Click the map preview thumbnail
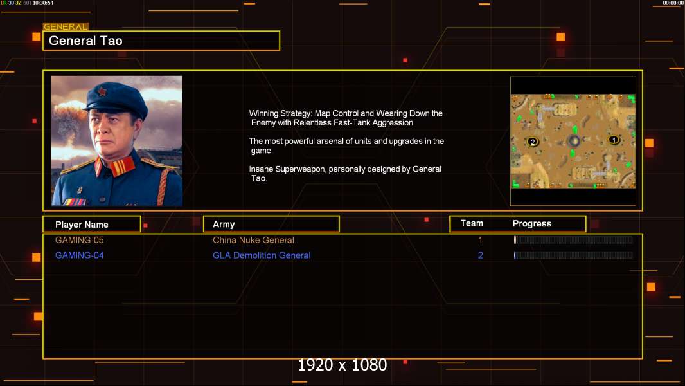The height and width of the screenshot is (386, 685). tap(573, 141)
